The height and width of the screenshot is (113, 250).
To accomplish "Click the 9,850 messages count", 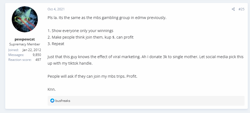I will pos(37,55).
